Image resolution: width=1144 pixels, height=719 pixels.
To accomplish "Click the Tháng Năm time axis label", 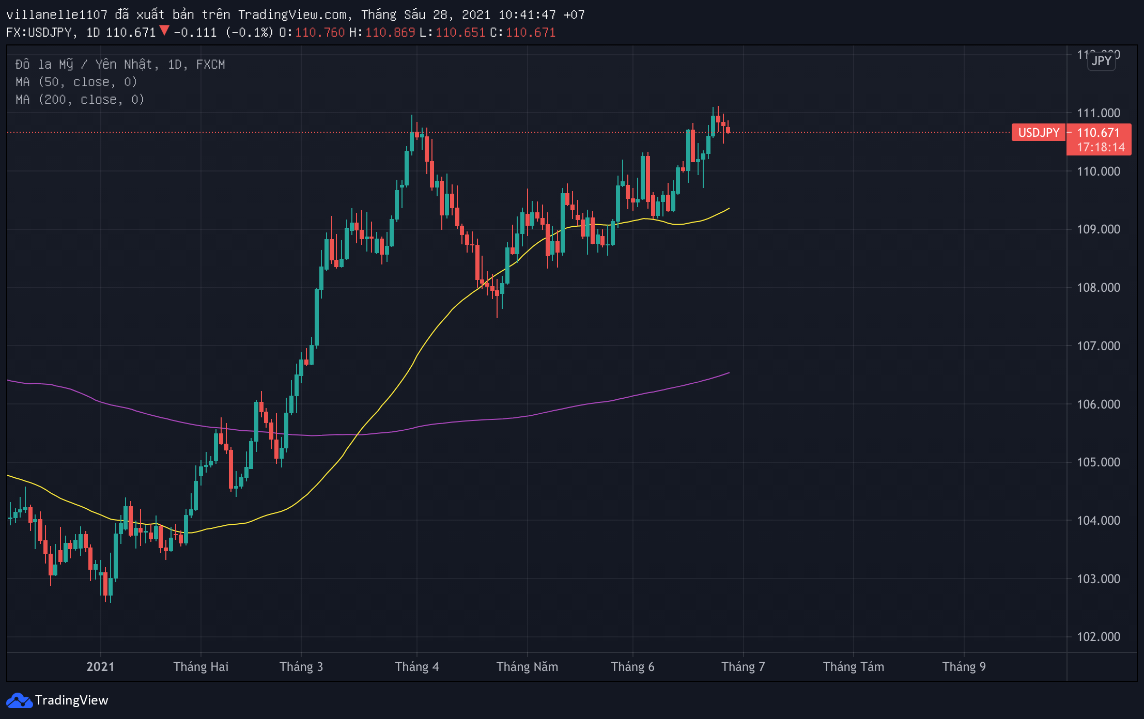I will coord(527,667).
